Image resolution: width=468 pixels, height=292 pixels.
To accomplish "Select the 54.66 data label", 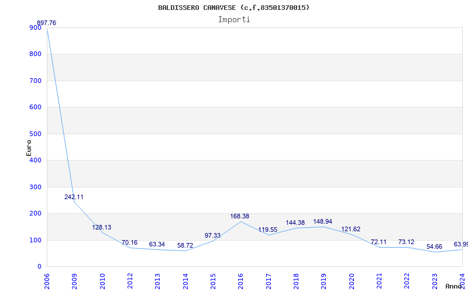I will pos(434,246).
